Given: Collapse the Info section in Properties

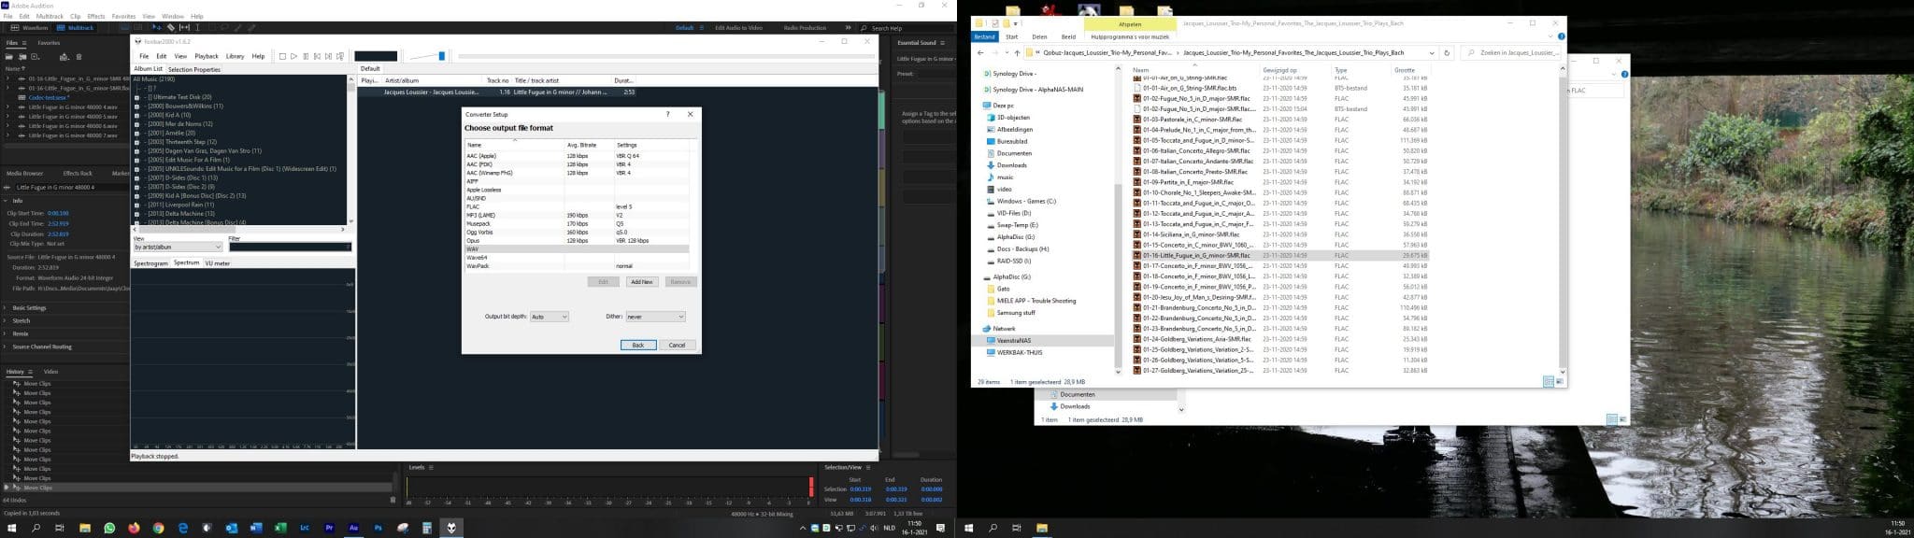Looking at the screenshot, I should pos(6,201).
